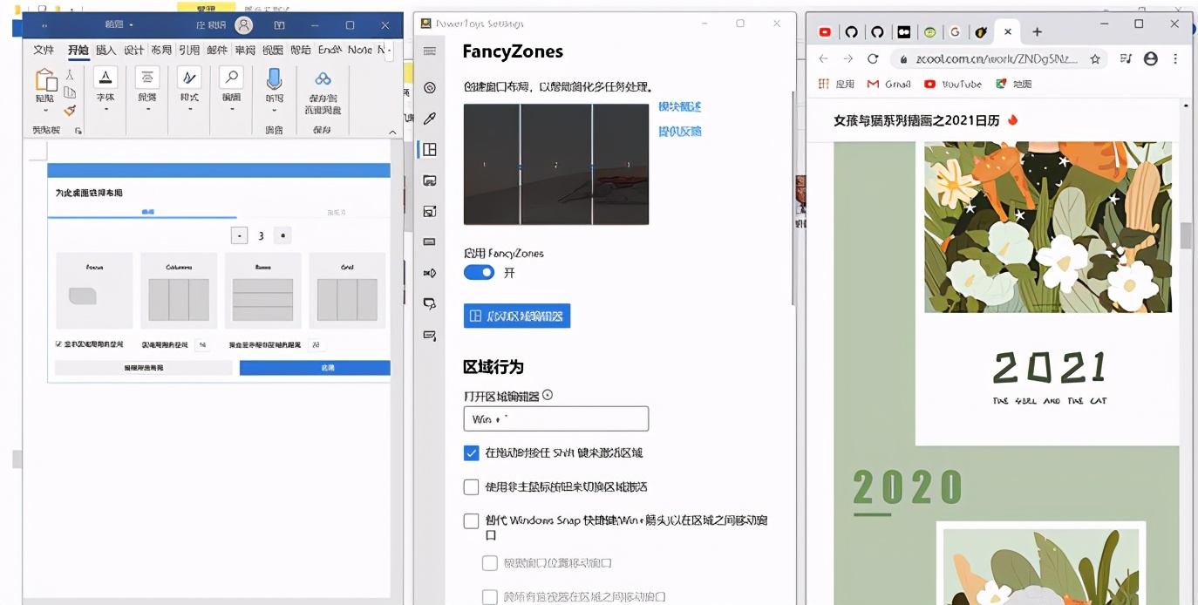1198x605 pixels.
Task: Open the Dictate dropdown arrow in Word
Action: (275, 111)
